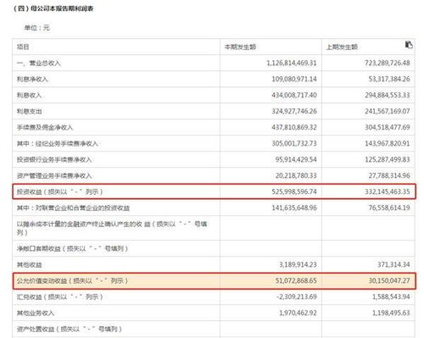
Task: Select the 项目 column header
Action: 23,47
